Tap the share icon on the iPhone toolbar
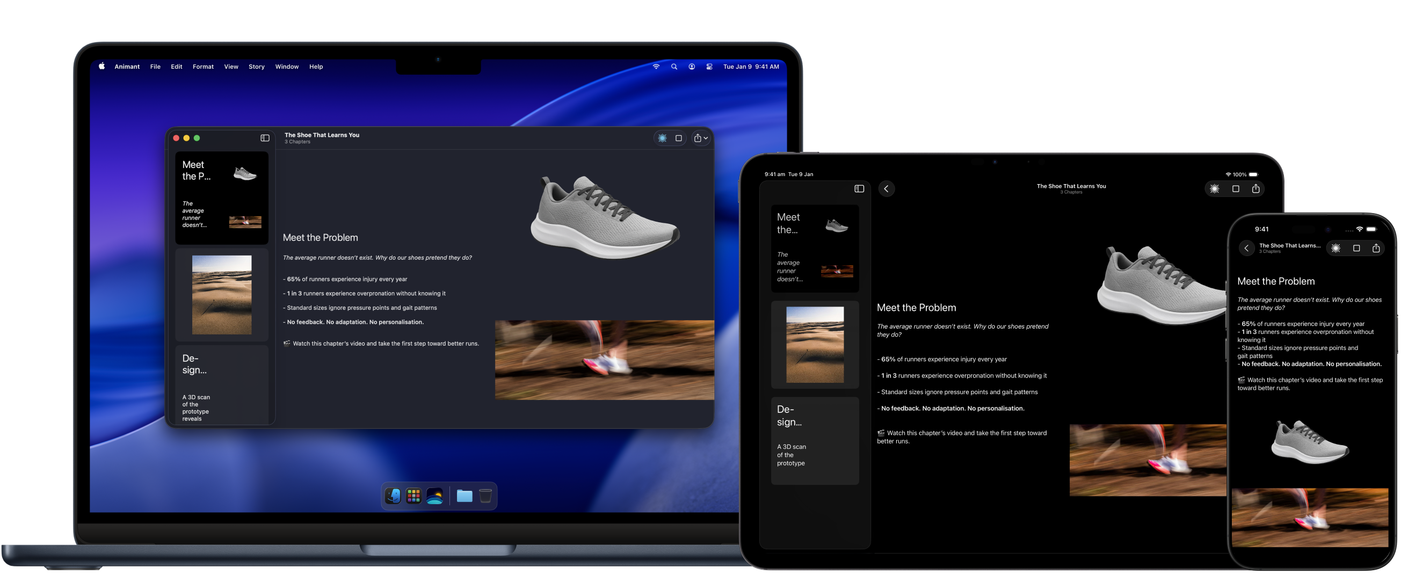This screenshot has height=575, width=1401. point(1375,248)
